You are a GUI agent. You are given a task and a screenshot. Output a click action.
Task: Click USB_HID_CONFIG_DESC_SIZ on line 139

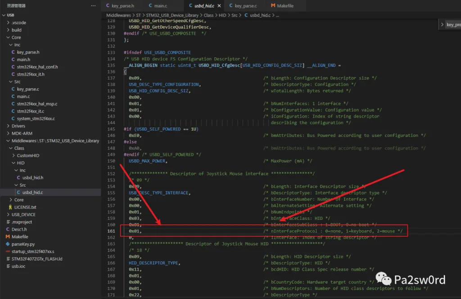158,91
